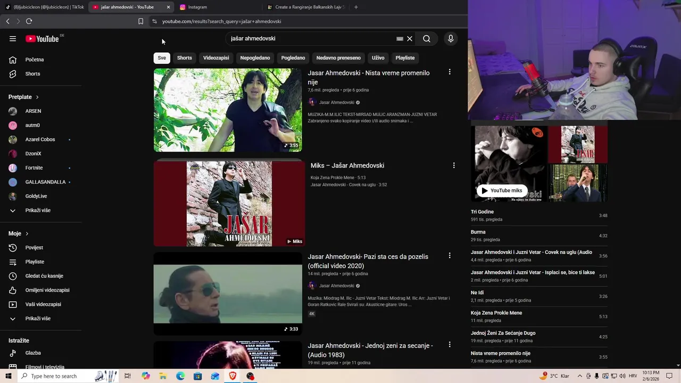Select the Playliste filter chip
681x383 pixels.
(x=405, y=58)
